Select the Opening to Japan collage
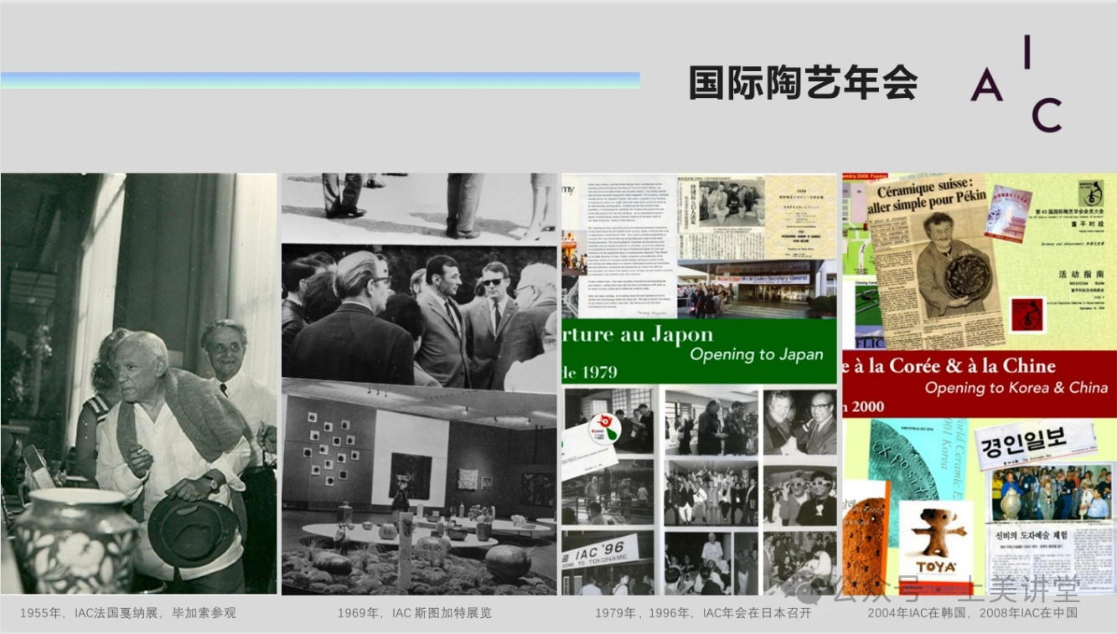The height and width of the screenshot is (634, 1117). pos(699,384)
